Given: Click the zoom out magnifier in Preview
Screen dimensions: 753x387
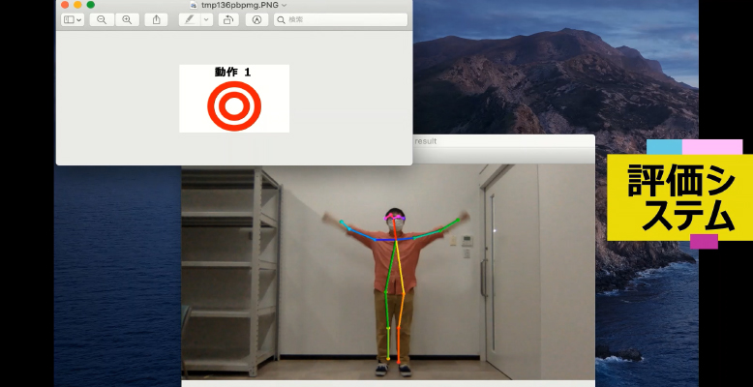Looking at the screenshot, I should pyautogui.click(x=102, y=19).
